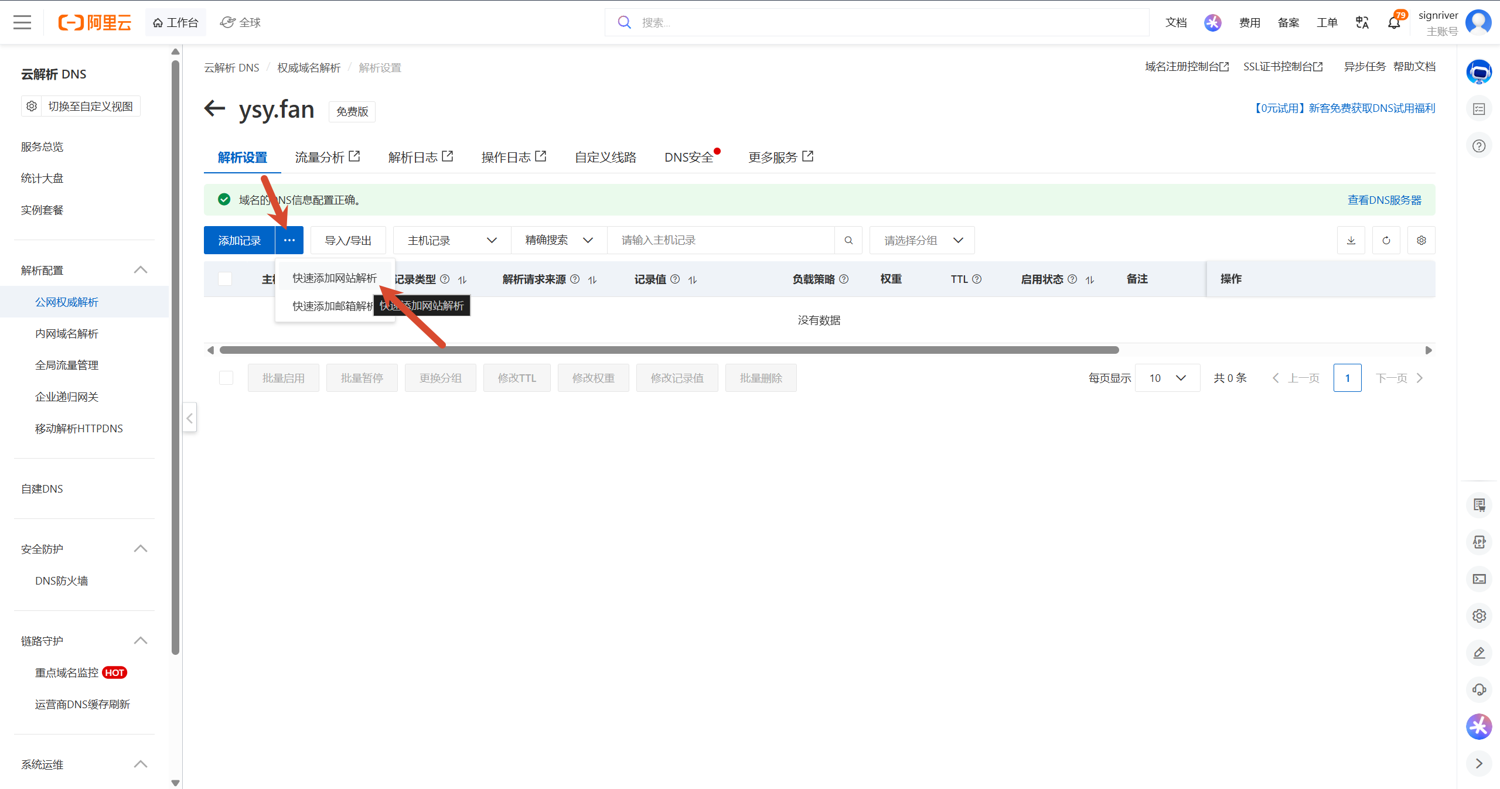
Task: Open the 自定义线路 tab
Action: click(x=605, y=157)
